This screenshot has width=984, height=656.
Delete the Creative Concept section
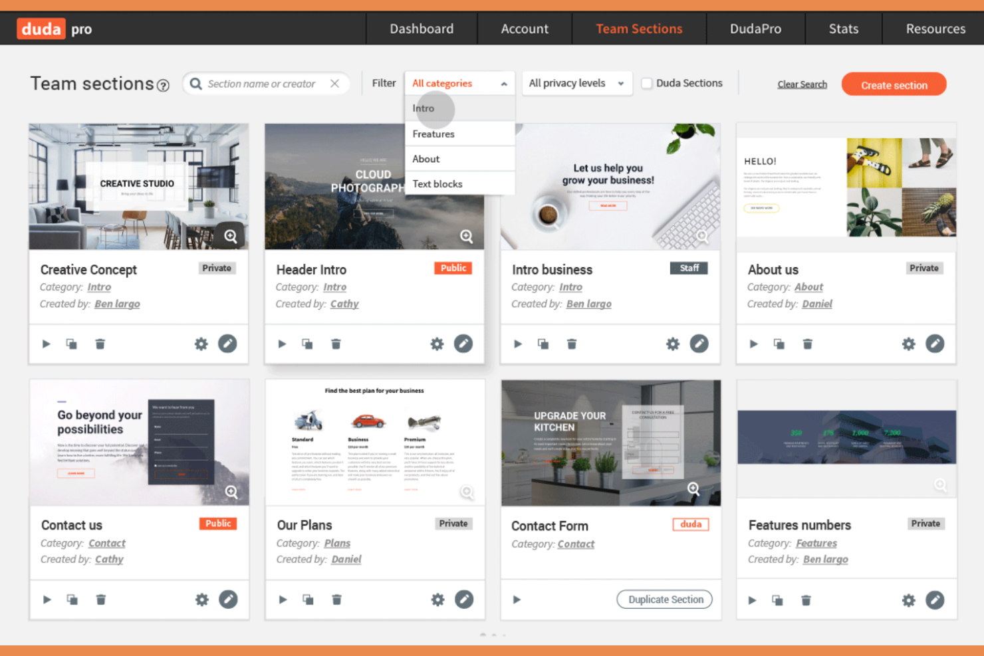click(x=100, y=344)
